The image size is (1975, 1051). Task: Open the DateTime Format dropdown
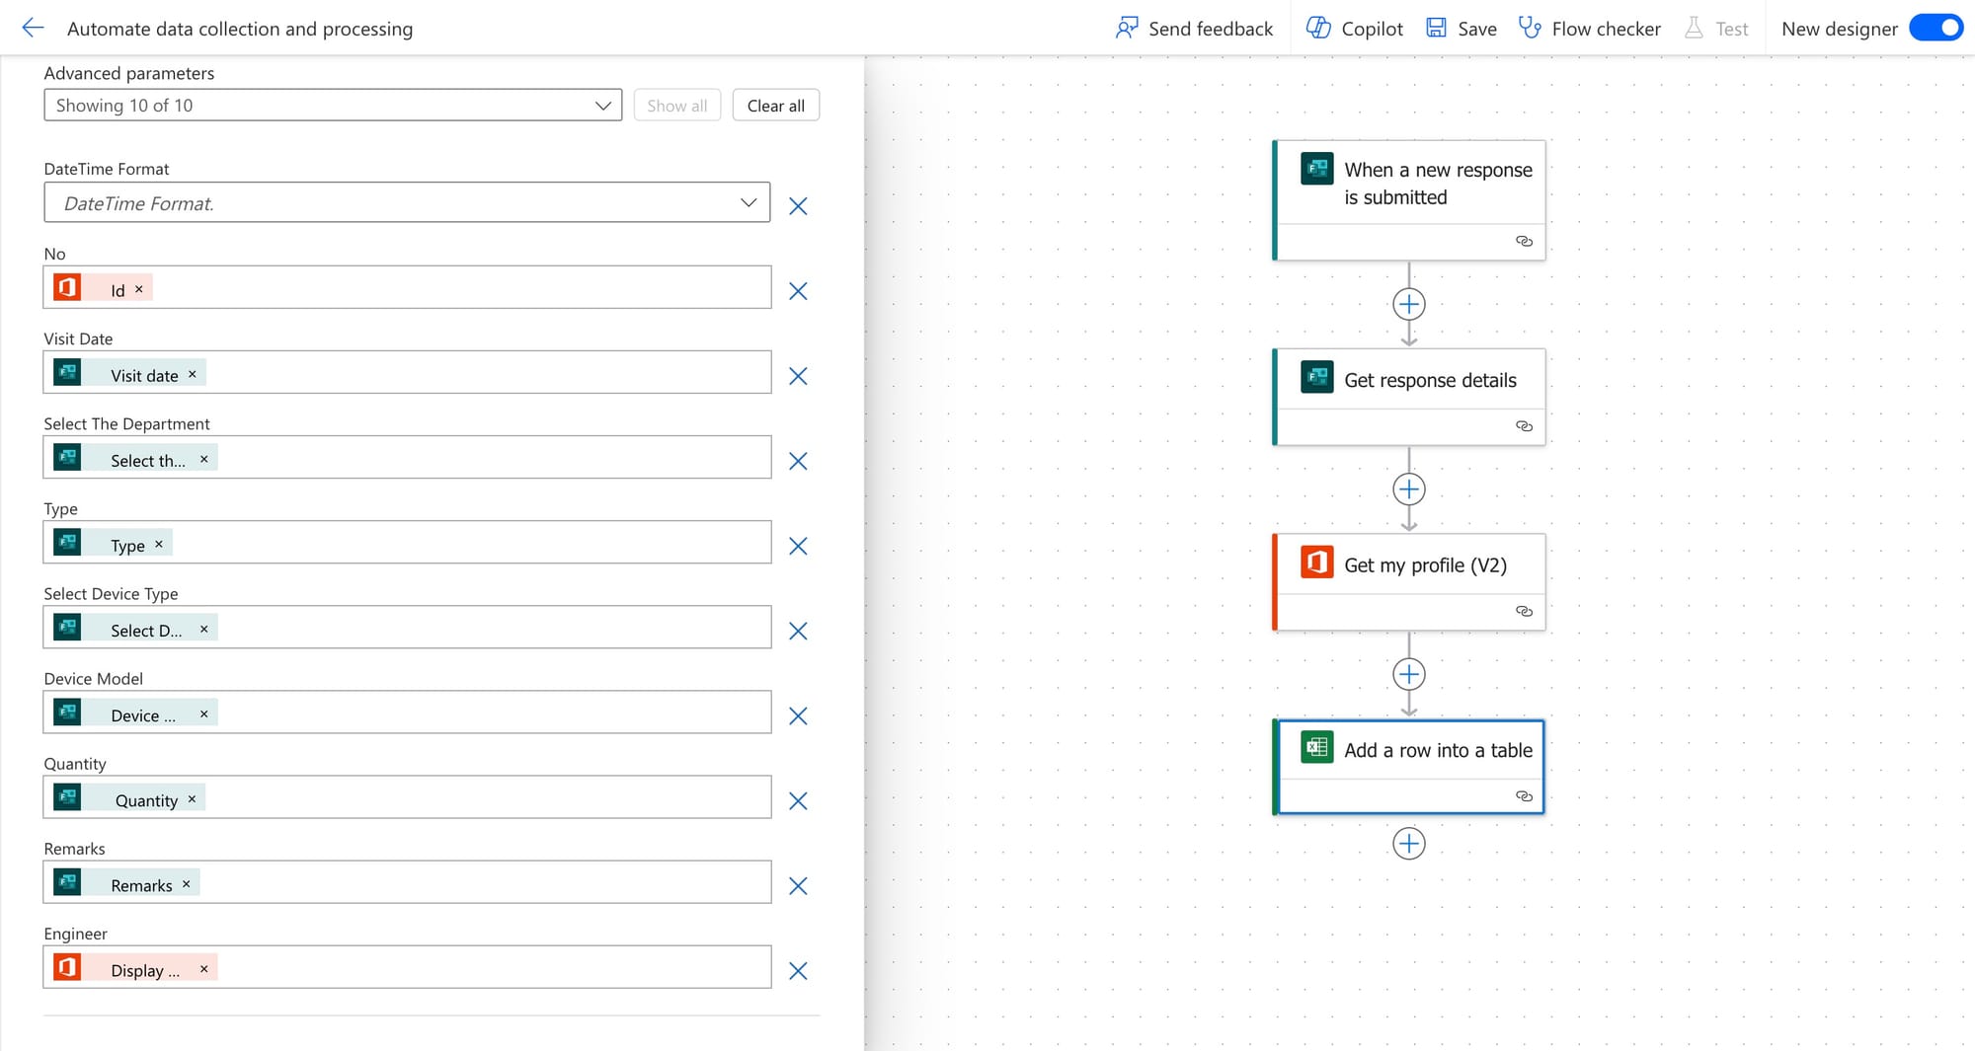coord(407,202)
